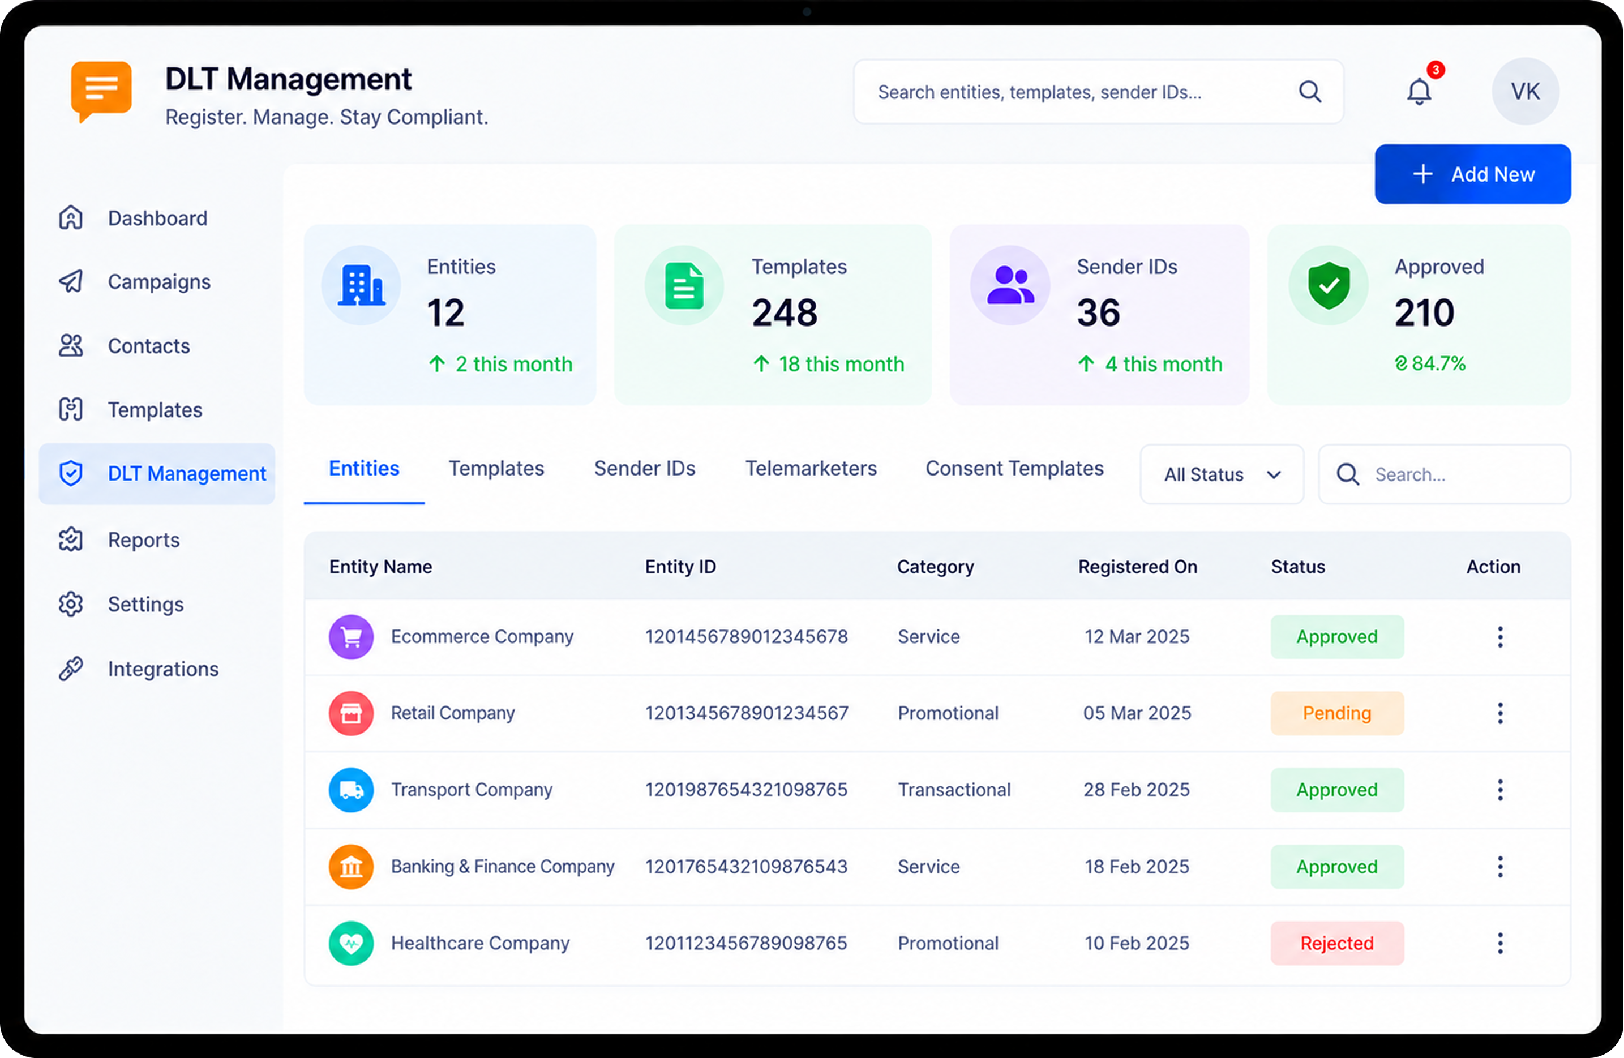Open actions menu for Retail Company
This screenshot has height=1058, width=1624.
[x=1500, y=713]
